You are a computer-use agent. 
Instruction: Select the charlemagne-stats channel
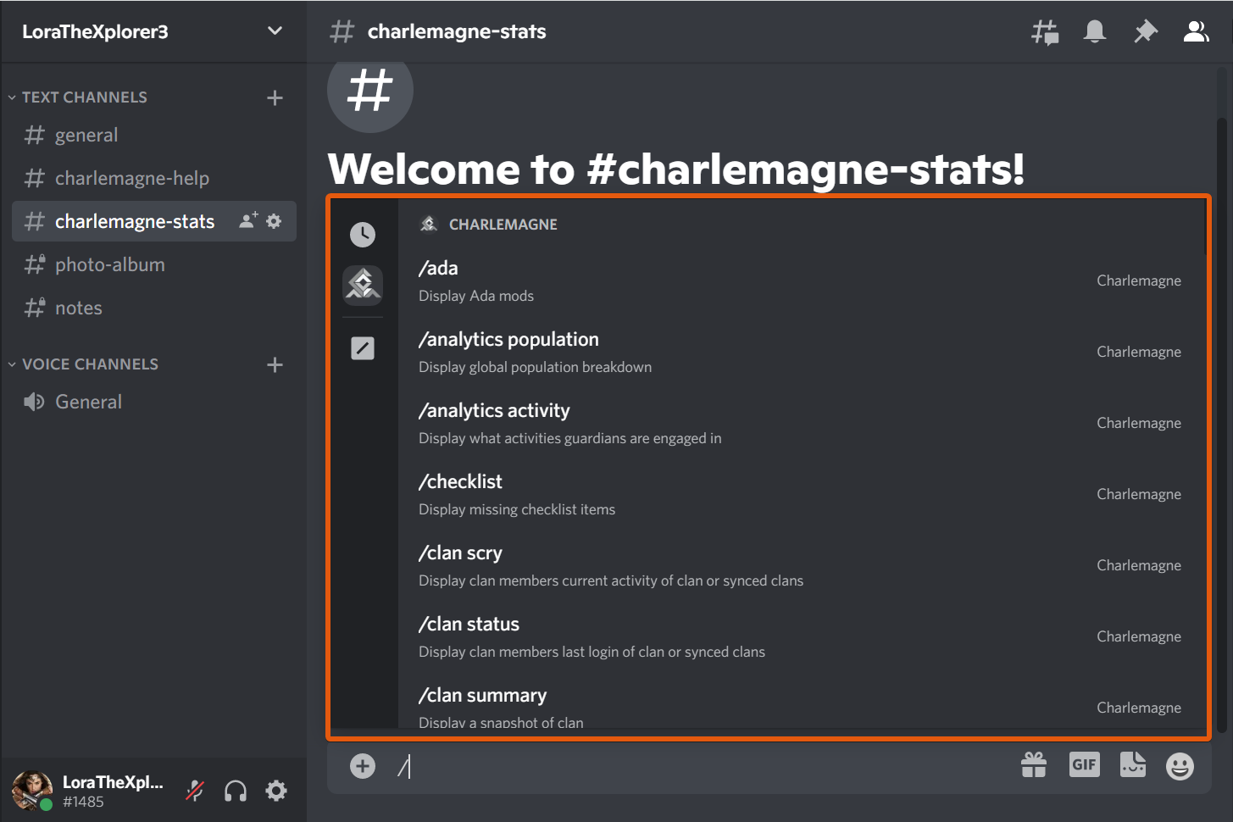(x=153, y=221)
